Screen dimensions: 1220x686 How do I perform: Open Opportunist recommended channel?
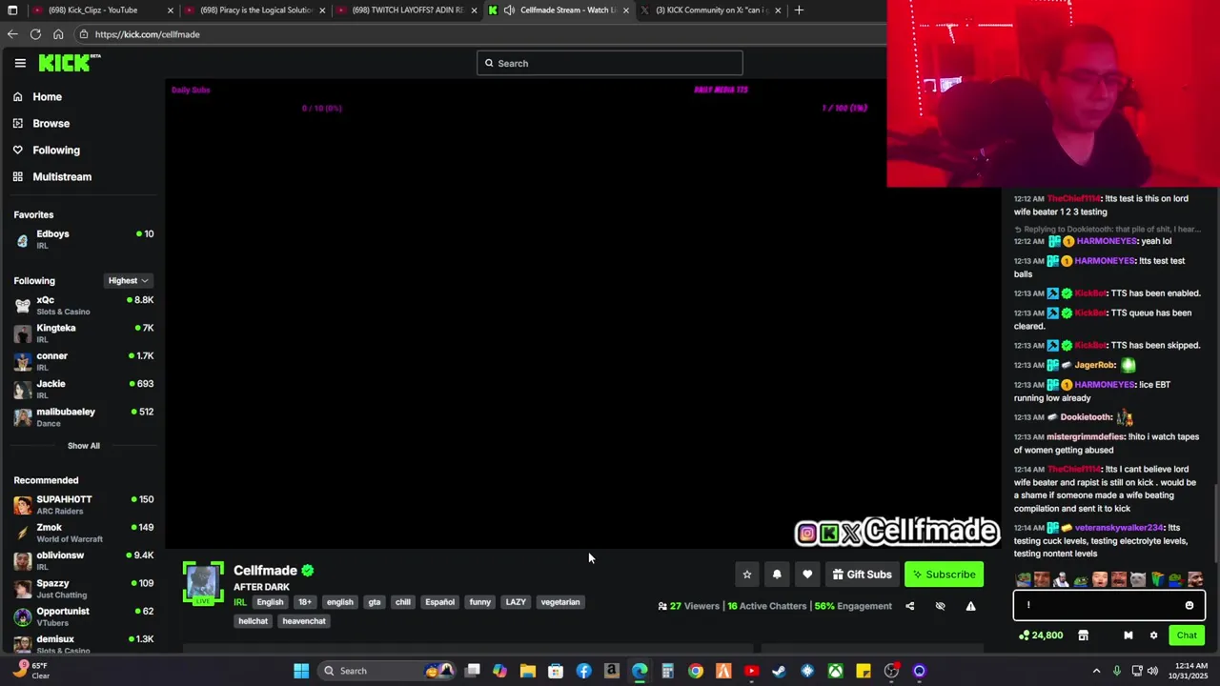click(x=83, y=616)
